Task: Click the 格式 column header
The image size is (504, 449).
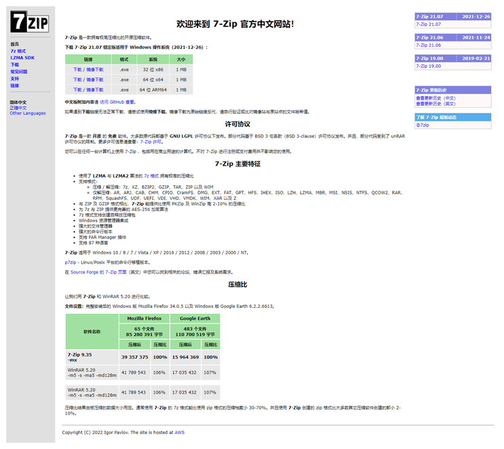Action: click(x=124, y=60)
